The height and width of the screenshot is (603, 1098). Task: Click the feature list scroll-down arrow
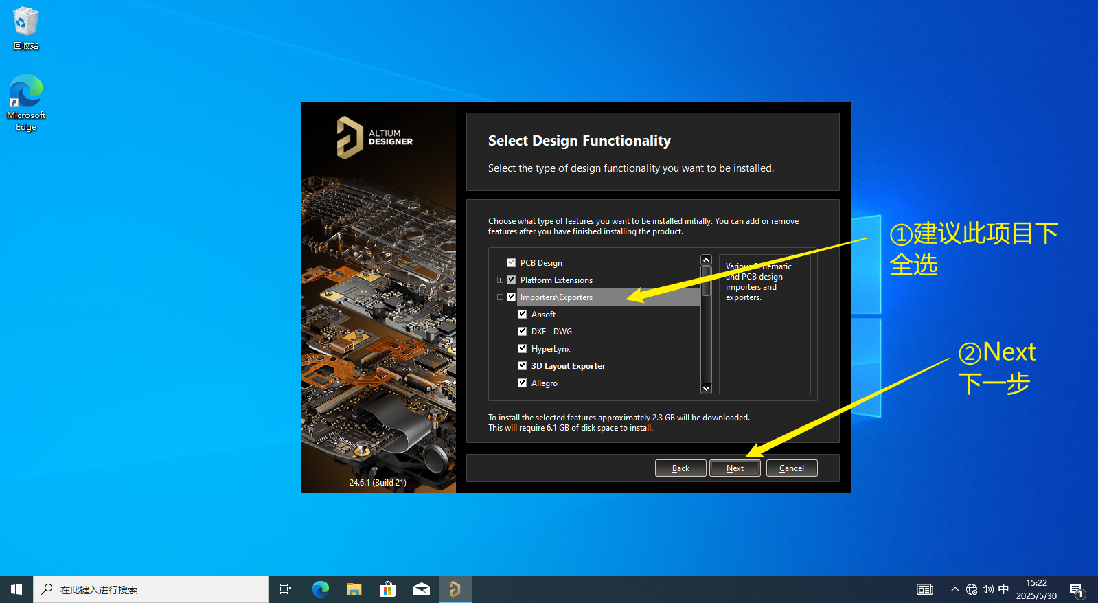coord(706,388)
